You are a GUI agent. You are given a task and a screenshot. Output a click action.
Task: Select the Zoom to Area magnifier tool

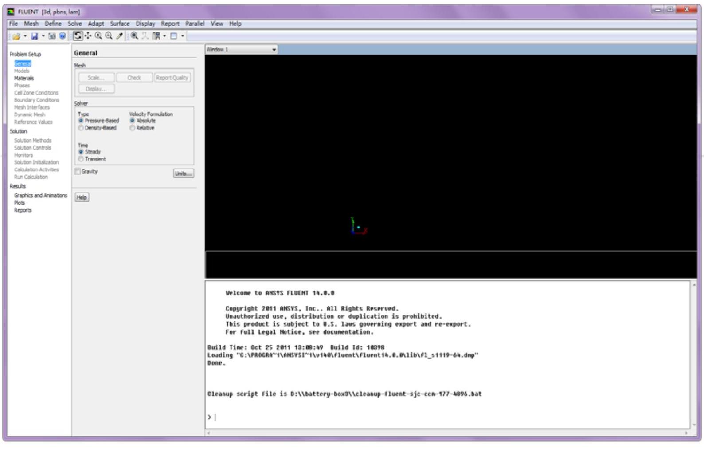pyautogui.click(x=109, y=36)
